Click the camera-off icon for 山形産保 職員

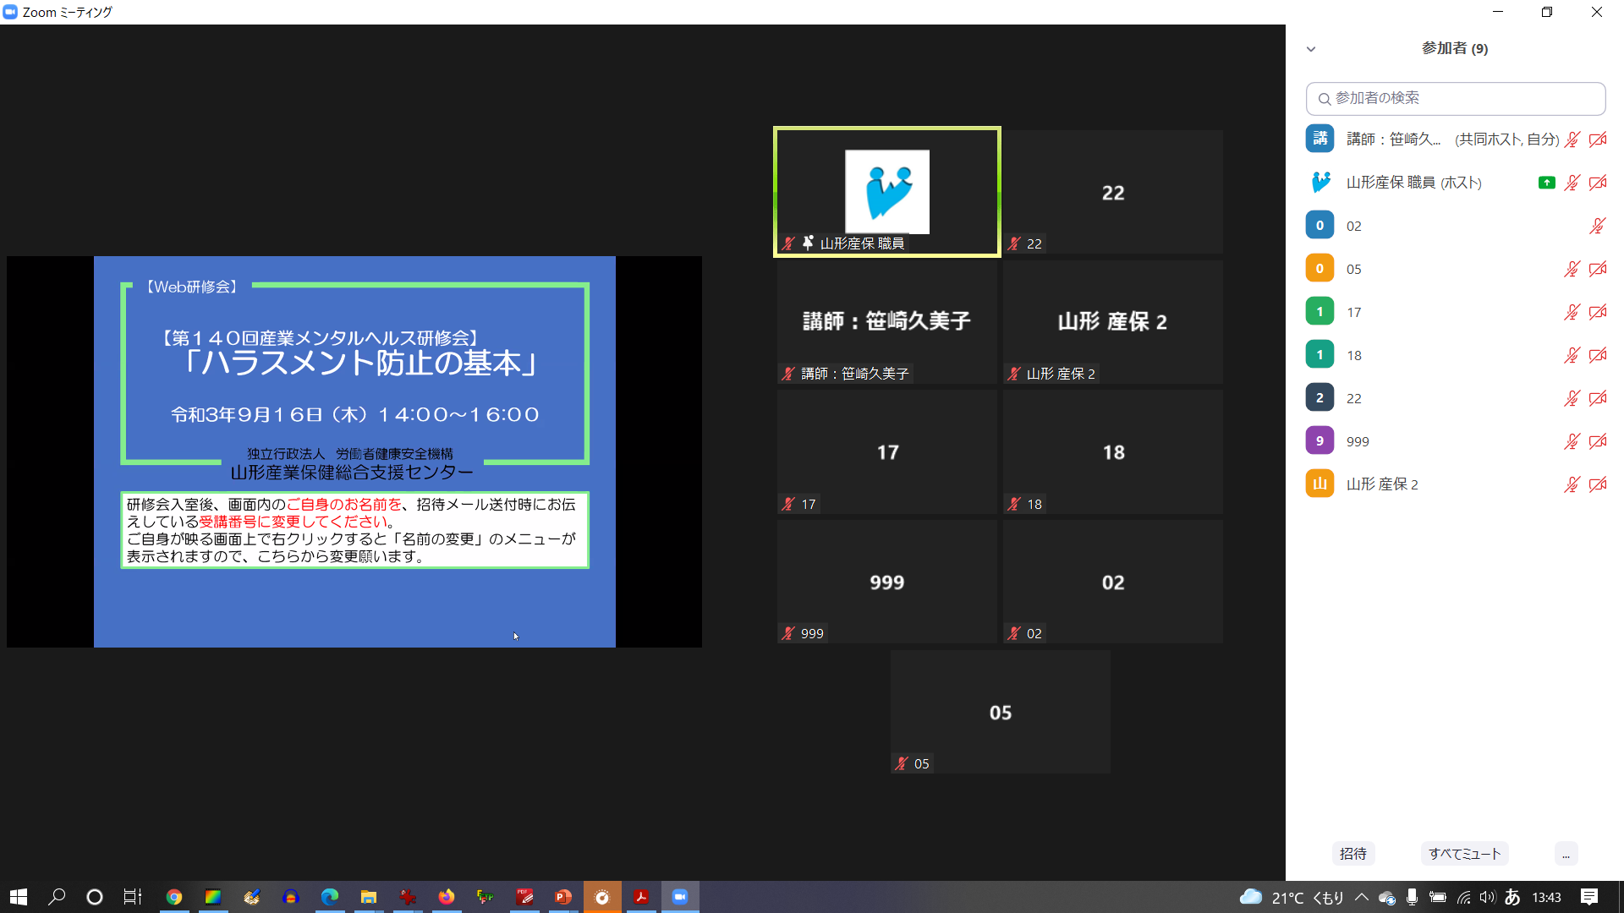click(x=1598, y=183)
